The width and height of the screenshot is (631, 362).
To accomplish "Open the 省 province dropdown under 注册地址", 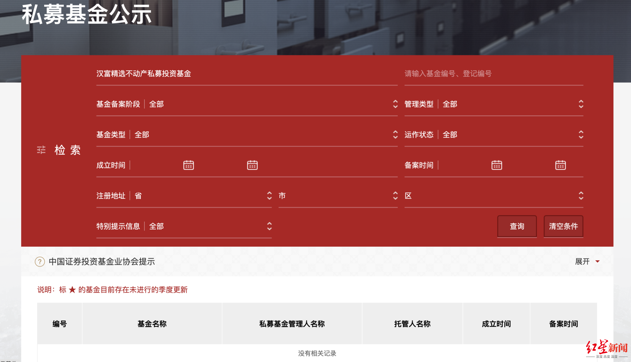I will tap(270, 196).
